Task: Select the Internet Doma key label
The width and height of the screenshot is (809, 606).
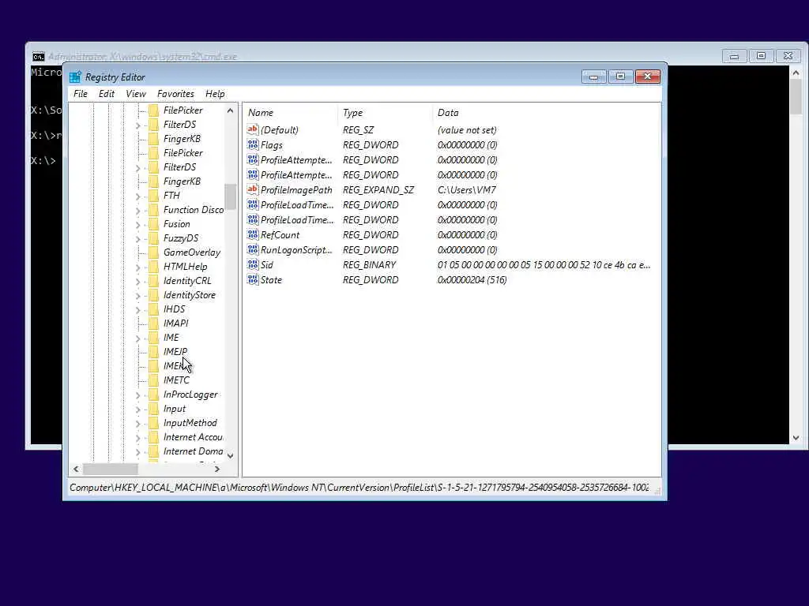Action: 193,451
